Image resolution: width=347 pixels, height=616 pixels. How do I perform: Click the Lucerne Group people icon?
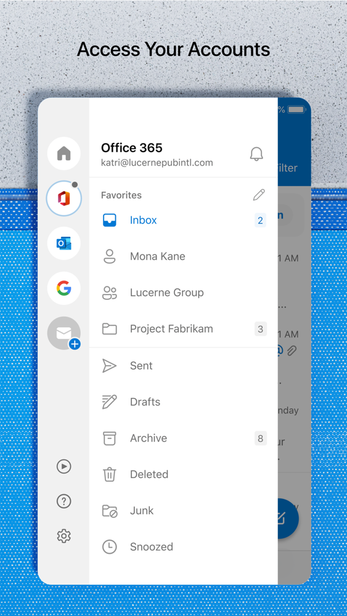pyautogui.click(x=110, y=293)
